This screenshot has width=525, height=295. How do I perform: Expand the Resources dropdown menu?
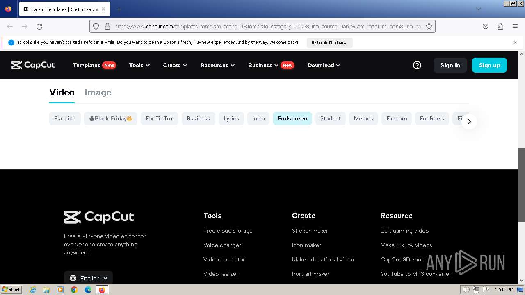[217, 65]
